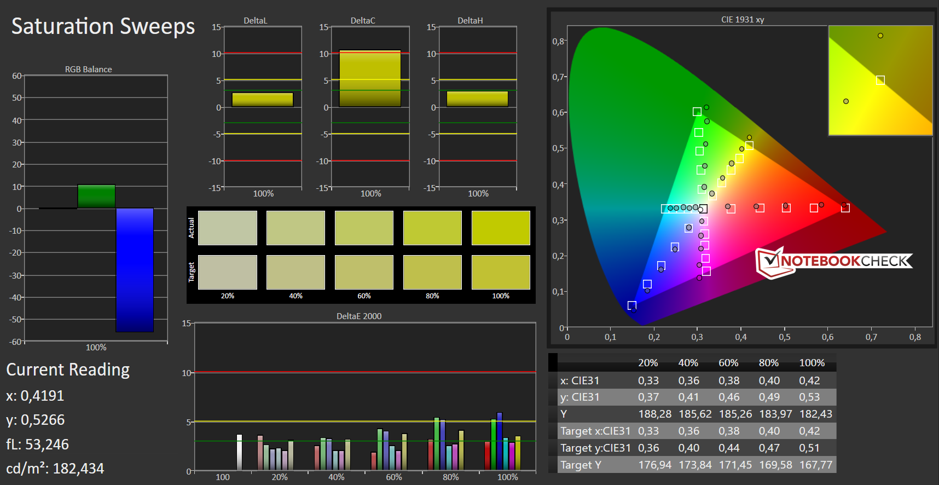Click the green bar in RGB Balance
This screenshot has height=485, width=939.
[x=96, y=197]
